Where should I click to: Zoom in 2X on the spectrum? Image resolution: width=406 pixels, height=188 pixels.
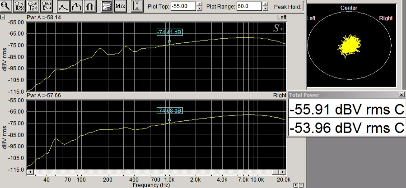point(19,6)
